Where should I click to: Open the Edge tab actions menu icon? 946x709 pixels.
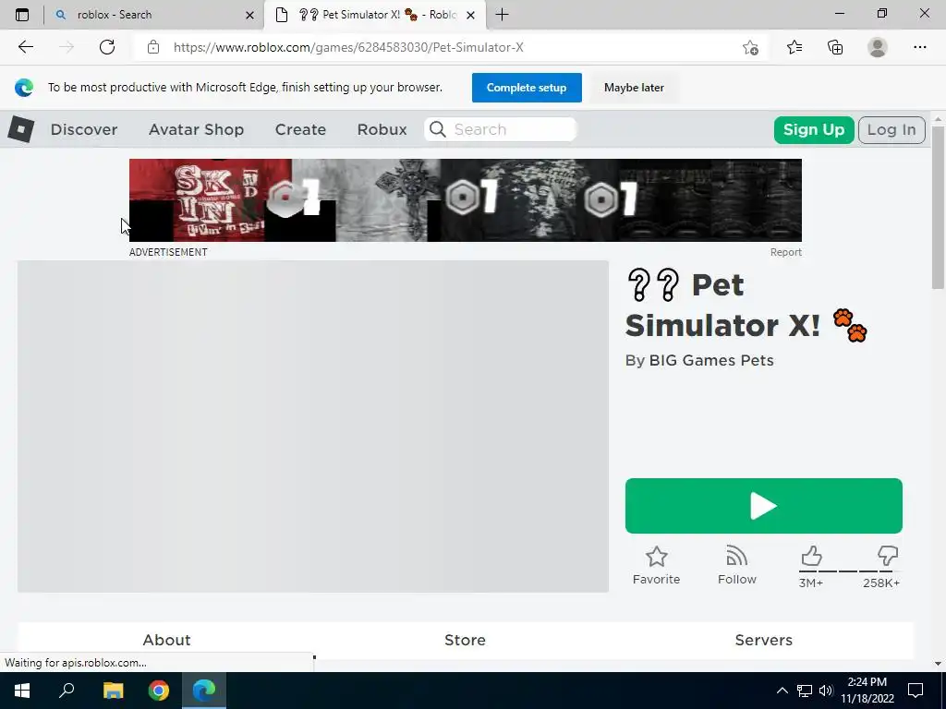point(22,15)
